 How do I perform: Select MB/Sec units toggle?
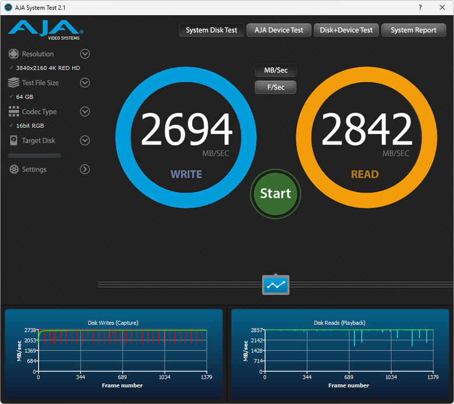(276, 70)
